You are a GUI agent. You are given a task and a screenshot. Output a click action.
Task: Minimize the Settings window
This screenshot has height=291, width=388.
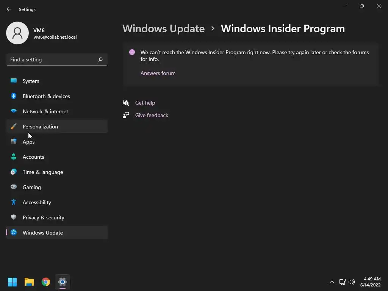pyautogui.click(x=344, y=6)
